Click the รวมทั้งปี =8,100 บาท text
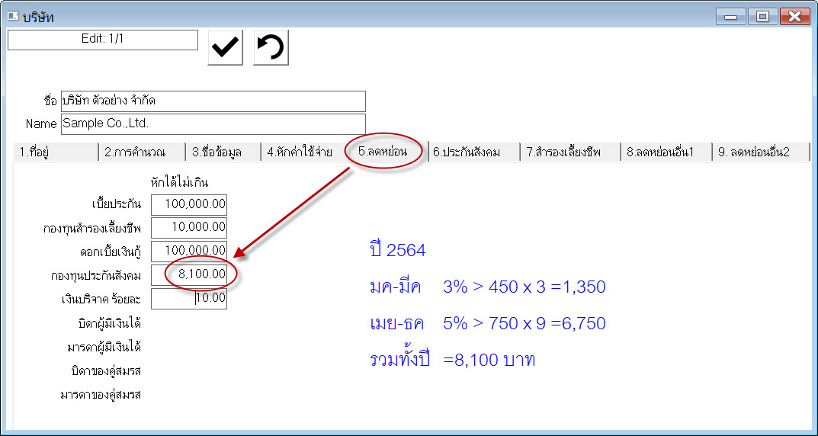The image size is (818, 436). pyautogui.click(x=452, y=359)
